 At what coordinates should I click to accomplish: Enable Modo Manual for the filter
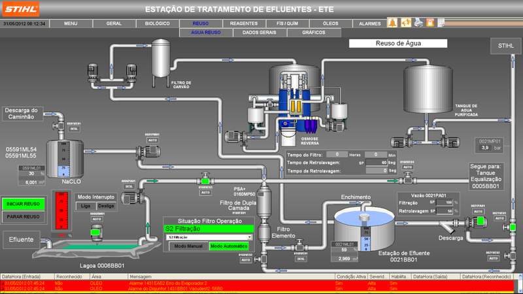pos(188,246)
